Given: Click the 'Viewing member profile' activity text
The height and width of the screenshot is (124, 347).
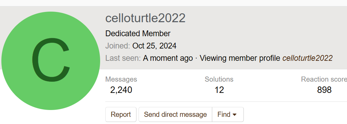Looking at the screenshot, I should 240,58.
